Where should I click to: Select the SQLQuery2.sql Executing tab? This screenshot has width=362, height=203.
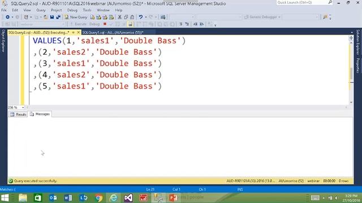pos(39,33)
